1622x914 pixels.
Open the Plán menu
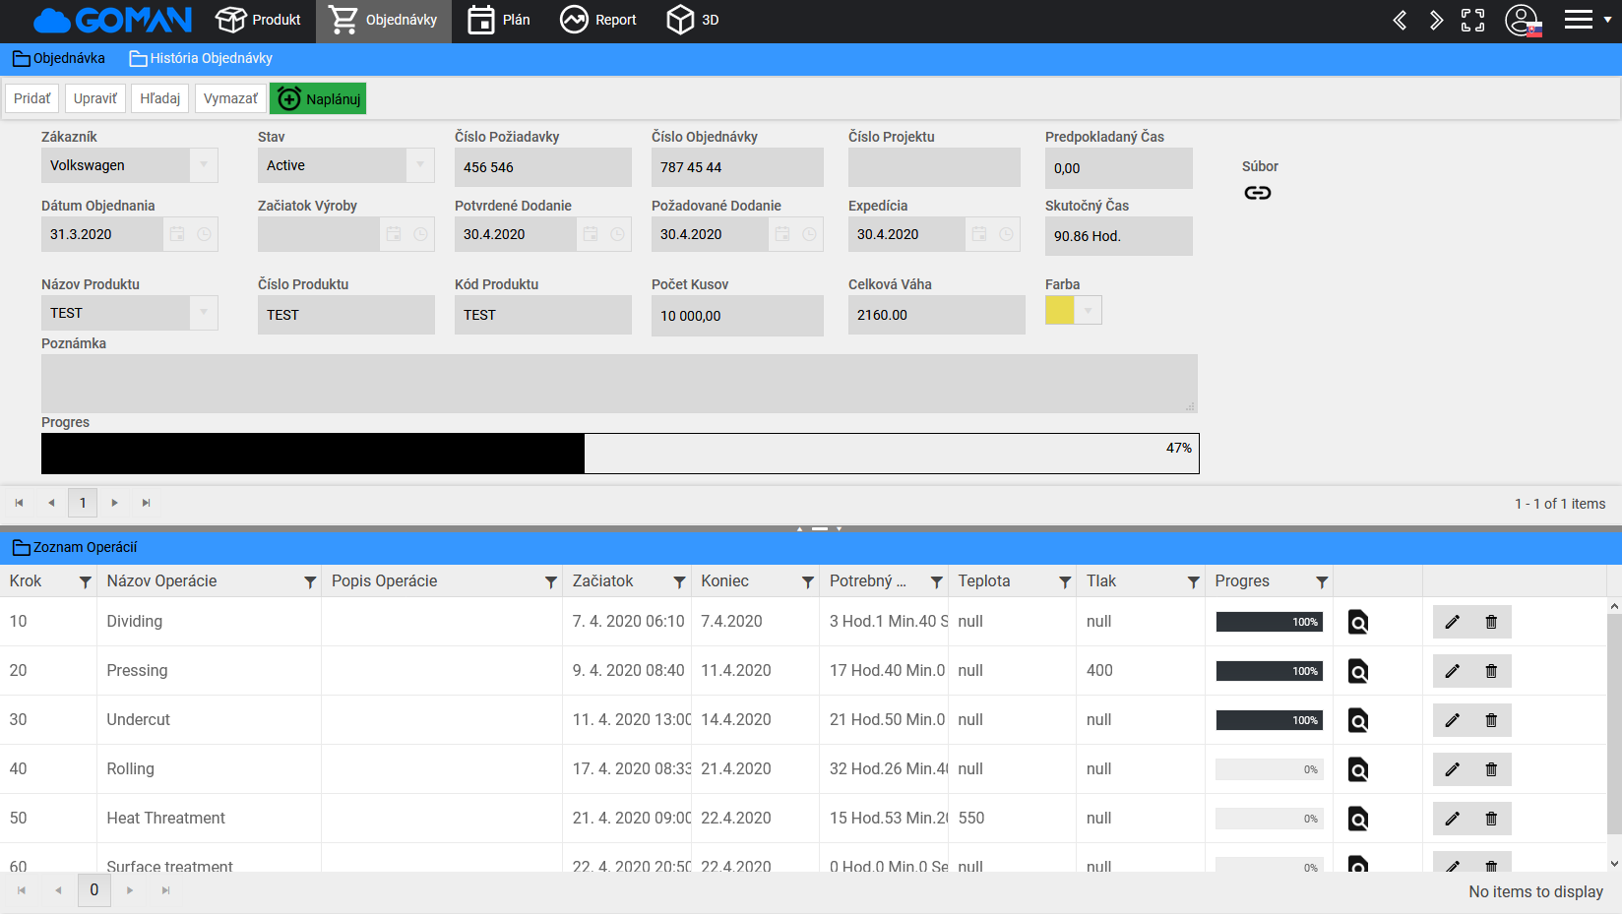(499, 20)
